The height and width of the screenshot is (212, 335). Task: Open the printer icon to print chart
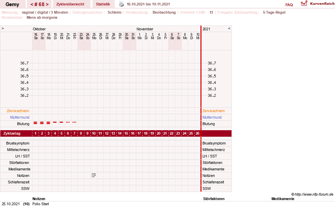121,4
